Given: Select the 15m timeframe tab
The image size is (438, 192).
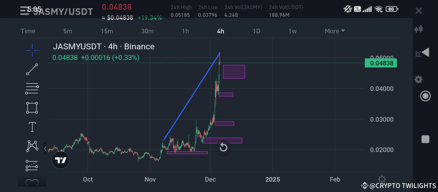Looking at the screenshot, I should pyautogui.click(x=107, y=31).
